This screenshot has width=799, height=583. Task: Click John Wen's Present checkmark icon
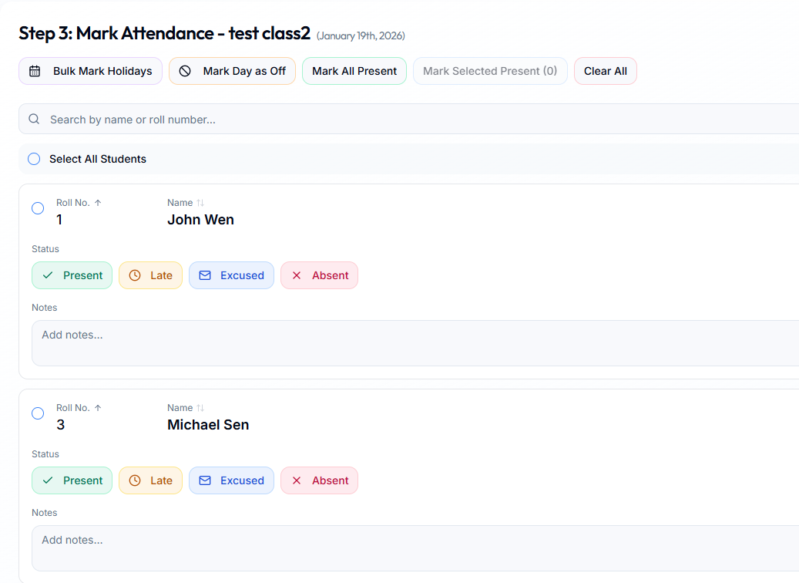point(48,275)
